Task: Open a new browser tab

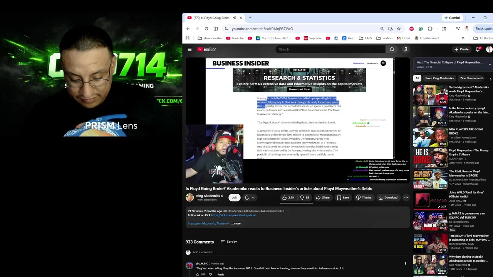Action: [250, 18]
